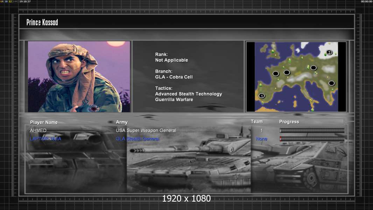This screenshot has height=210, width=373.
Task: Select the empty black marker near the Balkans
Action: point(332,83)
